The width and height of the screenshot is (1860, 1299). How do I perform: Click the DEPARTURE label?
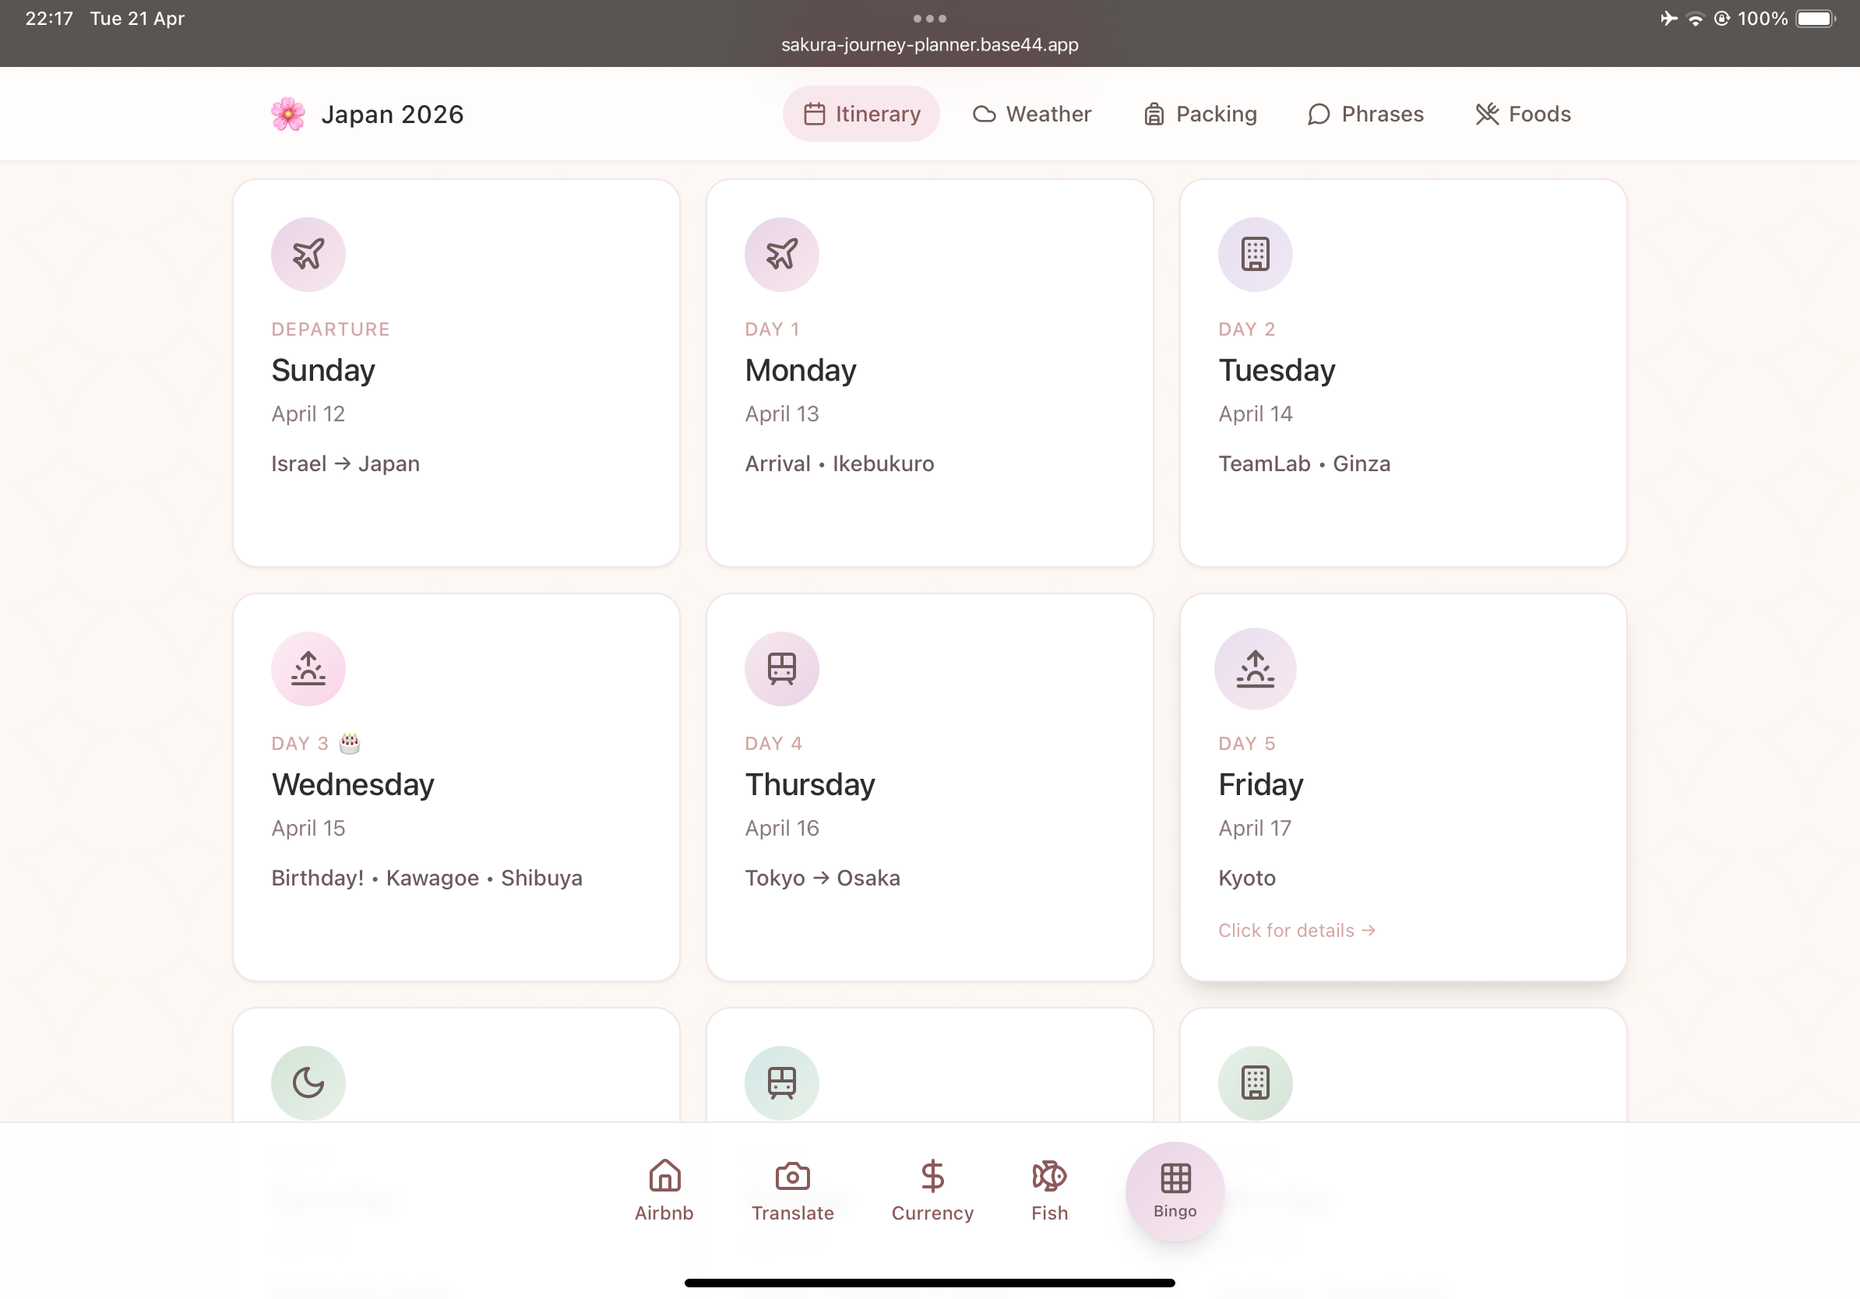330,329
